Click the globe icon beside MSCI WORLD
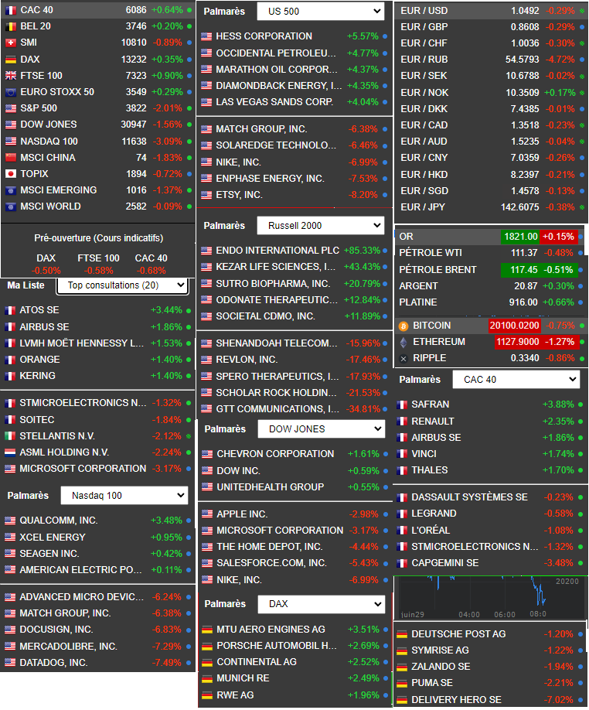This screenshot has height=710, width=589. [x=11, y=207]
